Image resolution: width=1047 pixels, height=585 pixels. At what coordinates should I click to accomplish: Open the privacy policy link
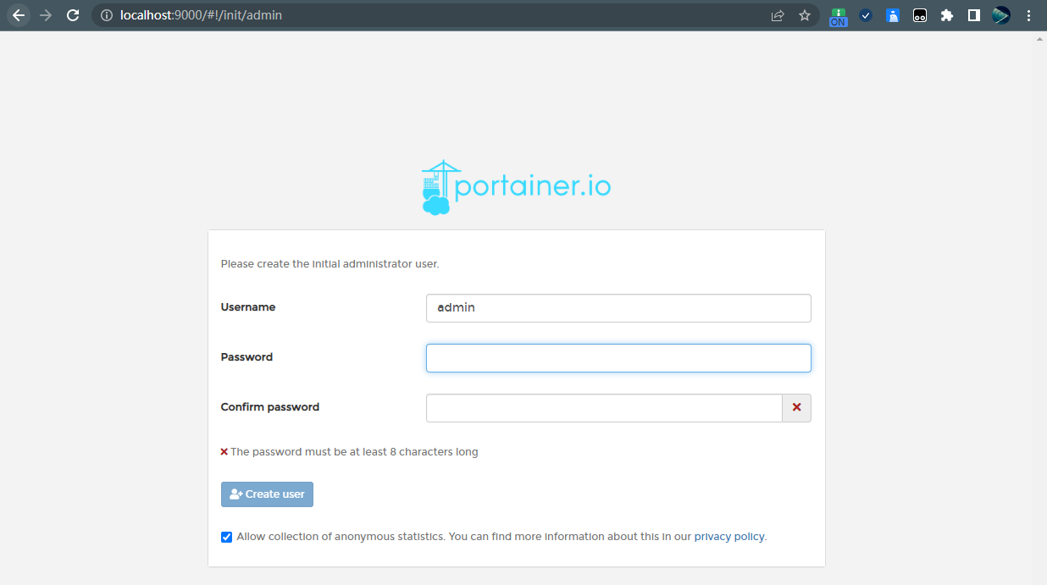click(728, 537)
